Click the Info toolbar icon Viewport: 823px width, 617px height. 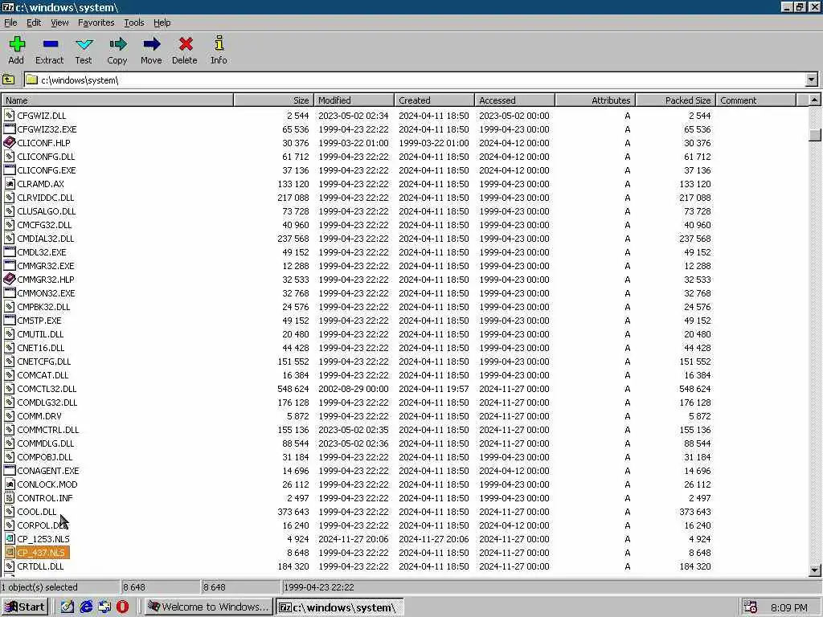[x=219, y=43]
